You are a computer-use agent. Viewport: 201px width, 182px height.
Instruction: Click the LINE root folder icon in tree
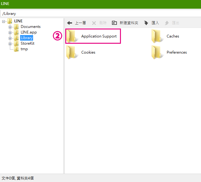click(10, 21)
